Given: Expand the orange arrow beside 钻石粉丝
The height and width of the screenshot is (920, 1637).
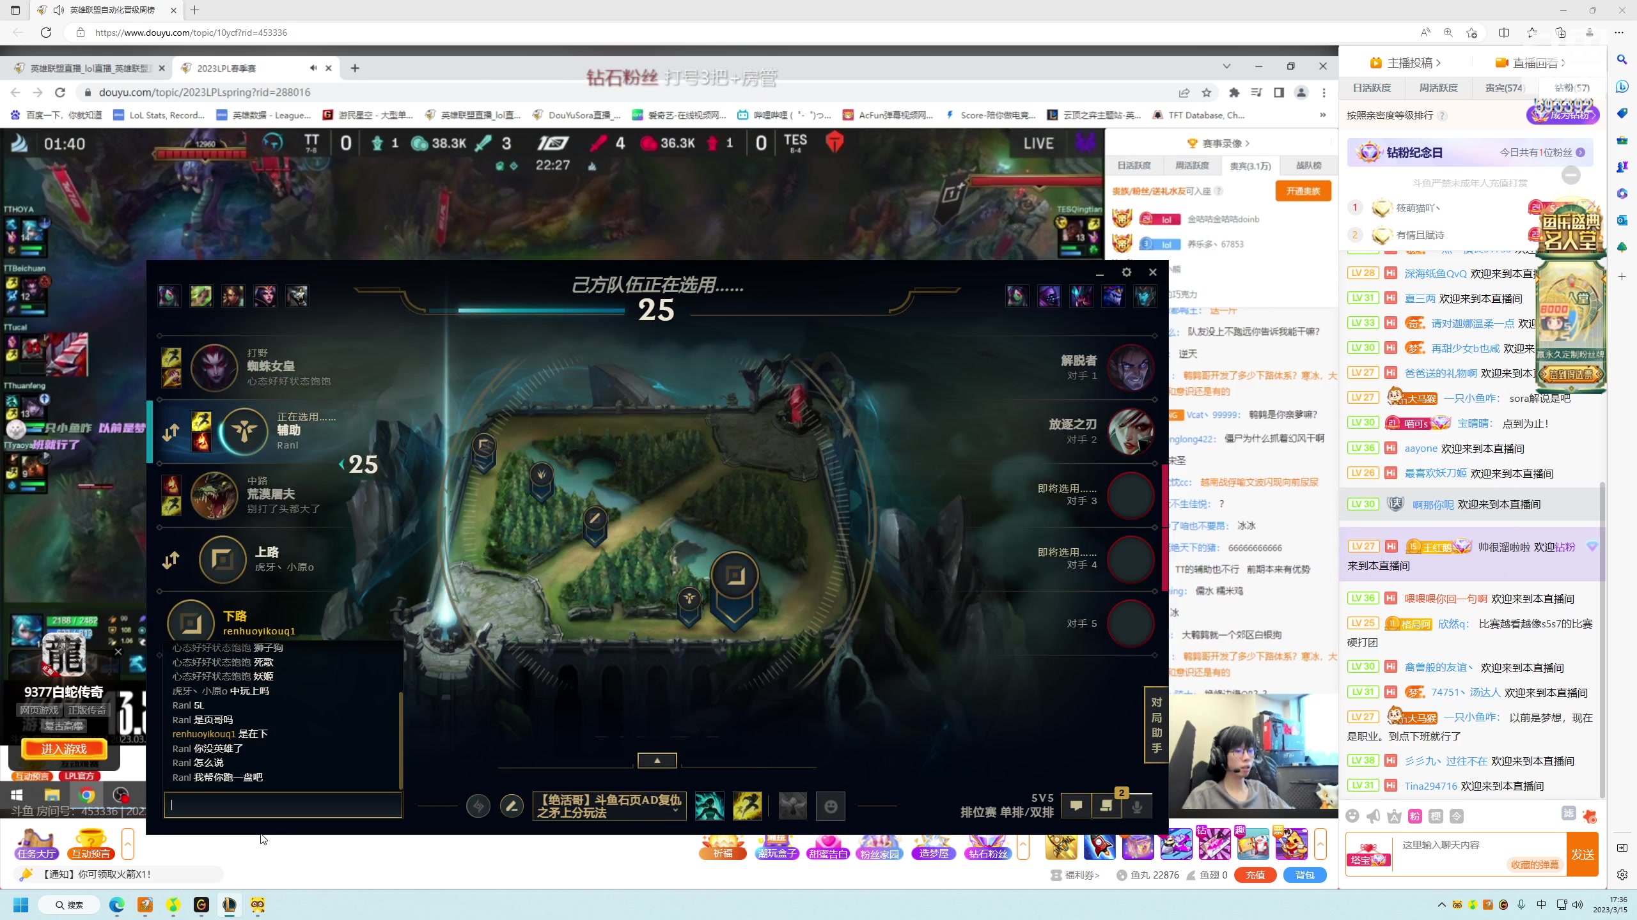Looking at the screenshot, I should (1023, 845).
